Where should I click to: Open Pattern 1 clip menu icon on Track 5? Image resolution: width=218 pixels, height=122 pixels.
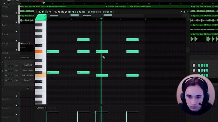click(21, 43)
